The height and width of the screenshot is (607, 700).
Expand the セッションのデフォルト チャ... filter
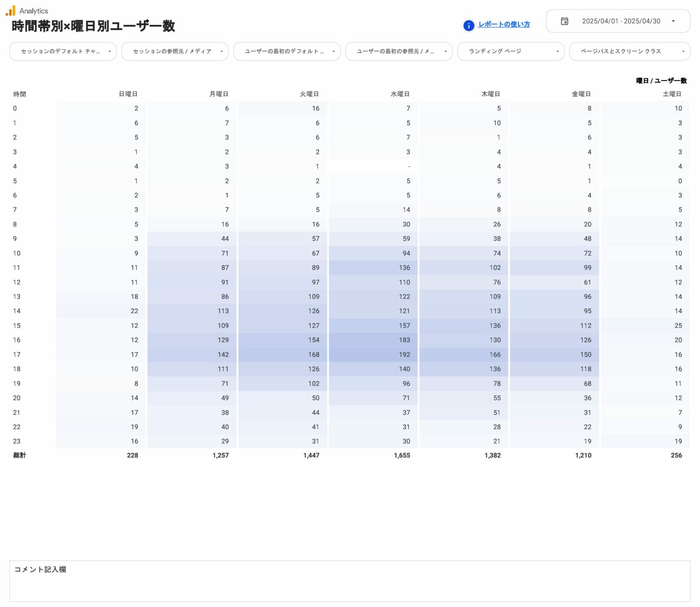tap(63, 51)
